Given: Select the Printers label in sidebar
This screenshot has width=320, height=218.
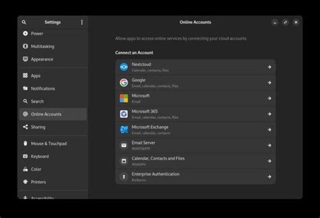Looking at the screenshot, I should pyautogui.click(x=38, y=182).
